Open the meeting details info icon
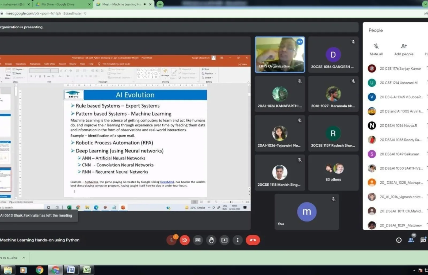The image size is (428, 275). click(399, 240)
